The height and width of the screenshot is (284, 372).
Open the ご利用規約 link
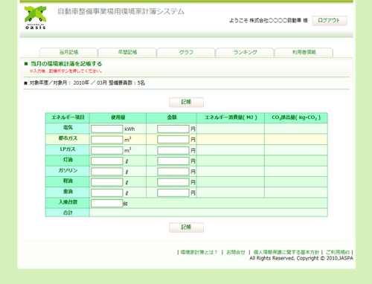[338, 252]
